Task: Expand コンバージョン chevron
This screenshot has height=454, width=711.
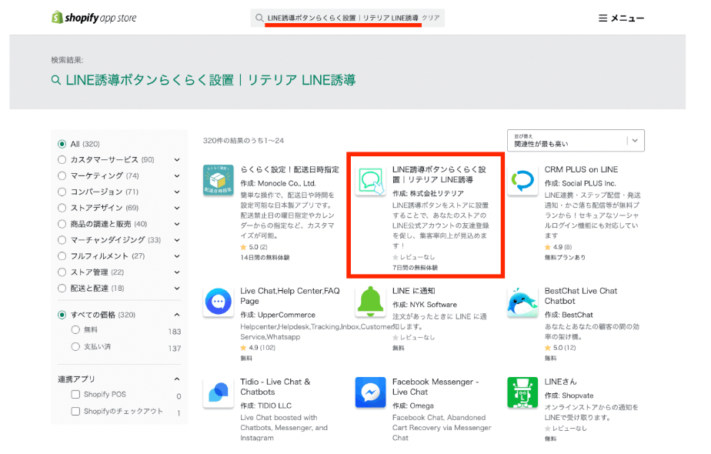Action: point(177,192)
